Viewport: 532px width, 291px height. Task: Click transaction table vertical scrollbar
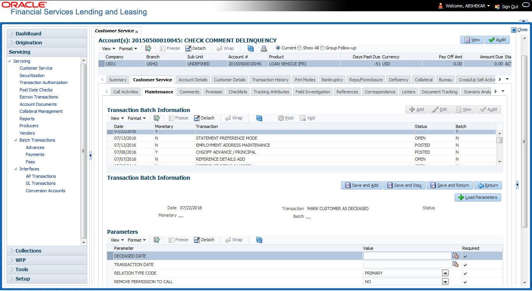pos(499,140)
